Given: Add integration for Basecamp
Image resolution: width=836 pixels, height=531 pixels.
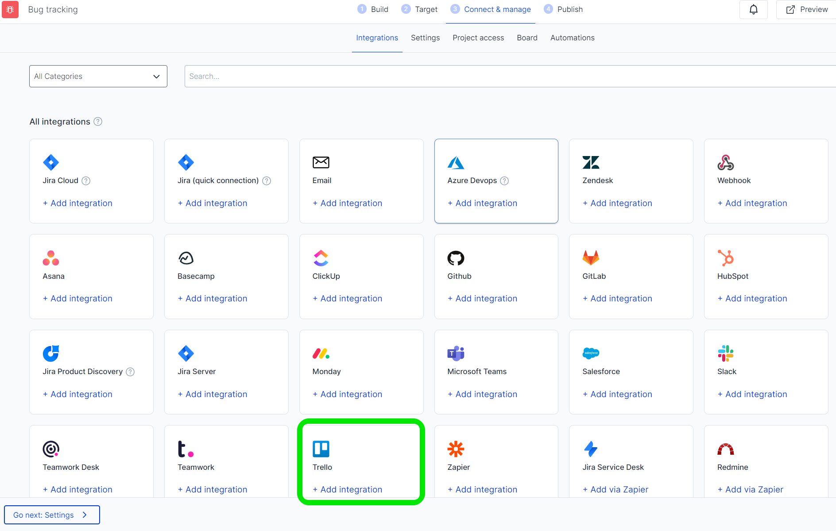Looking at the screenshot, I should tap(213, 298).
